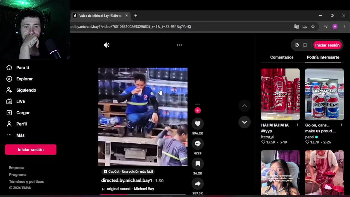350x197 pixels.
Task: Close the Vídeo de Michael Bay tab
Action: (126, 16)
